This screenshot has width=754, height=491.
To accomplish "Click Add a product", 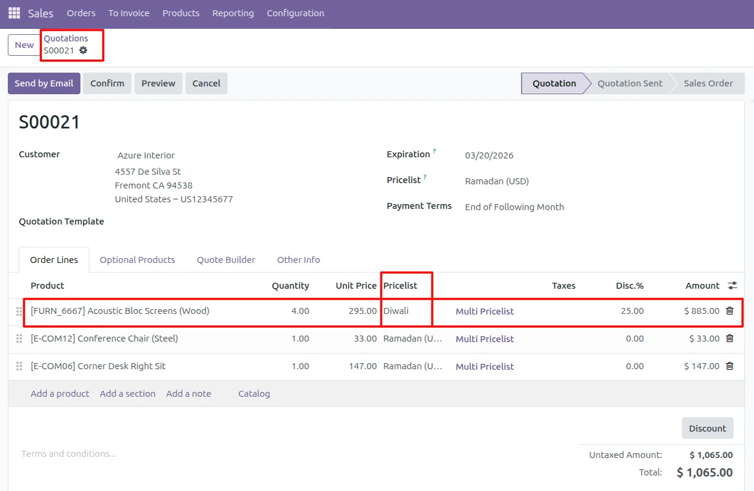I will pyautogui.click(x=60, y=394).
